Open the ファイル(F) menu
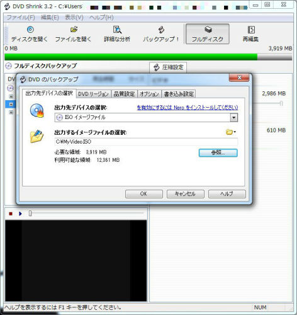297x315 pixels. point(21,18)
